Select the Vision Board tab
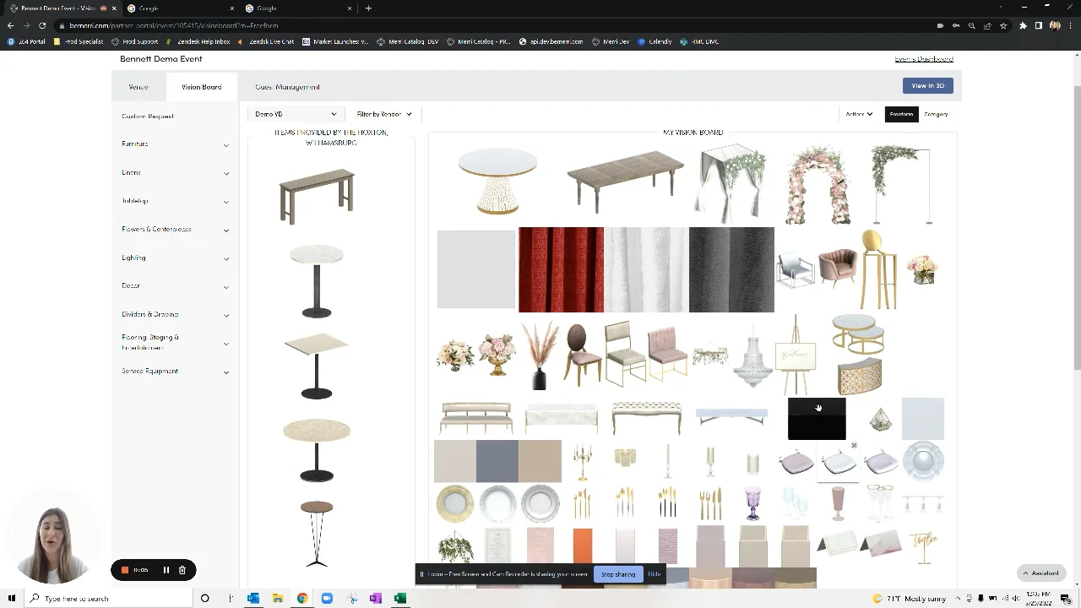The width and height of the screenshot is (1081, 608). pyautogui.click(x=202, y=87)
